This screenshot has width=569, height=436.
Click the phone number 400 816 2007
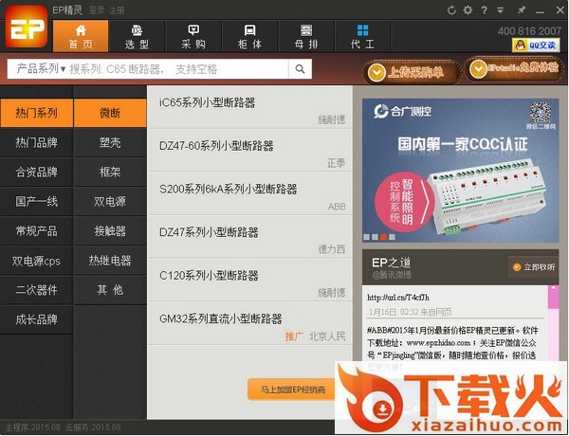click(x=529, y=31)
